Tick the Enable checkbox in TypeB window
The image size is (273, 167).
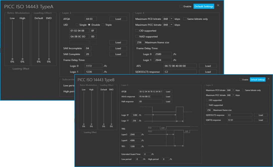[241, 80]
